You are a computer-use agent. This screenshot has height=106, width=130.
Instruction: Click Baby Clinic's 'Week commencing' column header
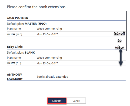(49, 58)
